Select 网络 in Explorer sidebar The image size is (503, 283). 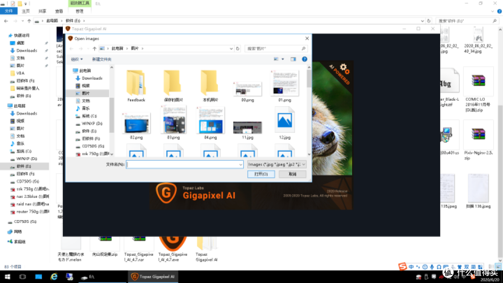pos(15,232)
